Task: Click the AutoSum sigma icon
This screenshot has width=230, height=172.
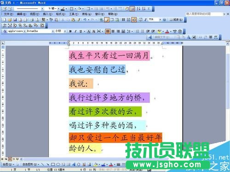Action: [x=149, y=9]
